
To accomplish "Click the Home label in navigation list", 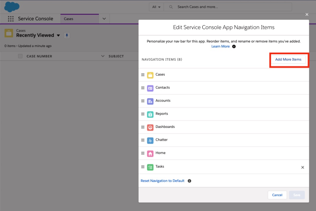I will click(160, 153).
